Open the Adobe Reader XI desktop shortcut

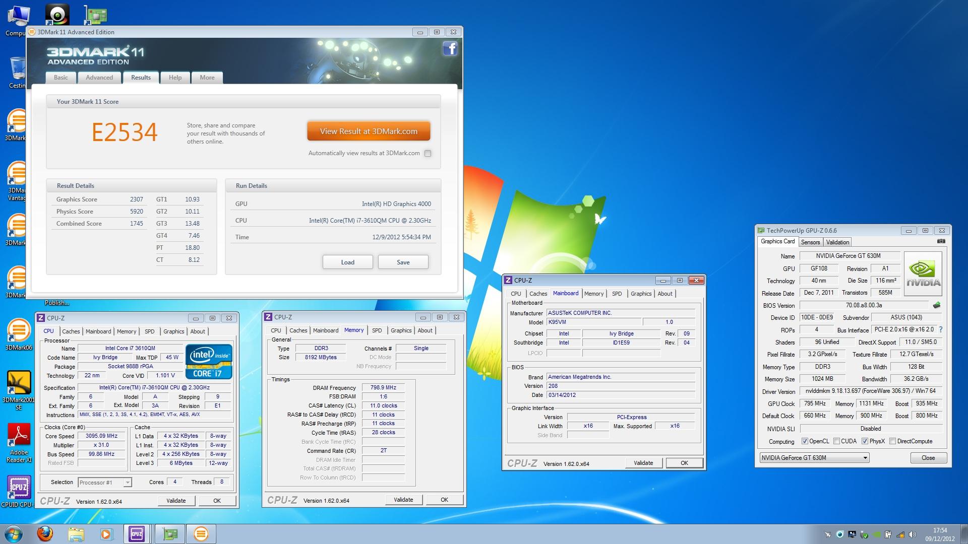coord(19,443)
